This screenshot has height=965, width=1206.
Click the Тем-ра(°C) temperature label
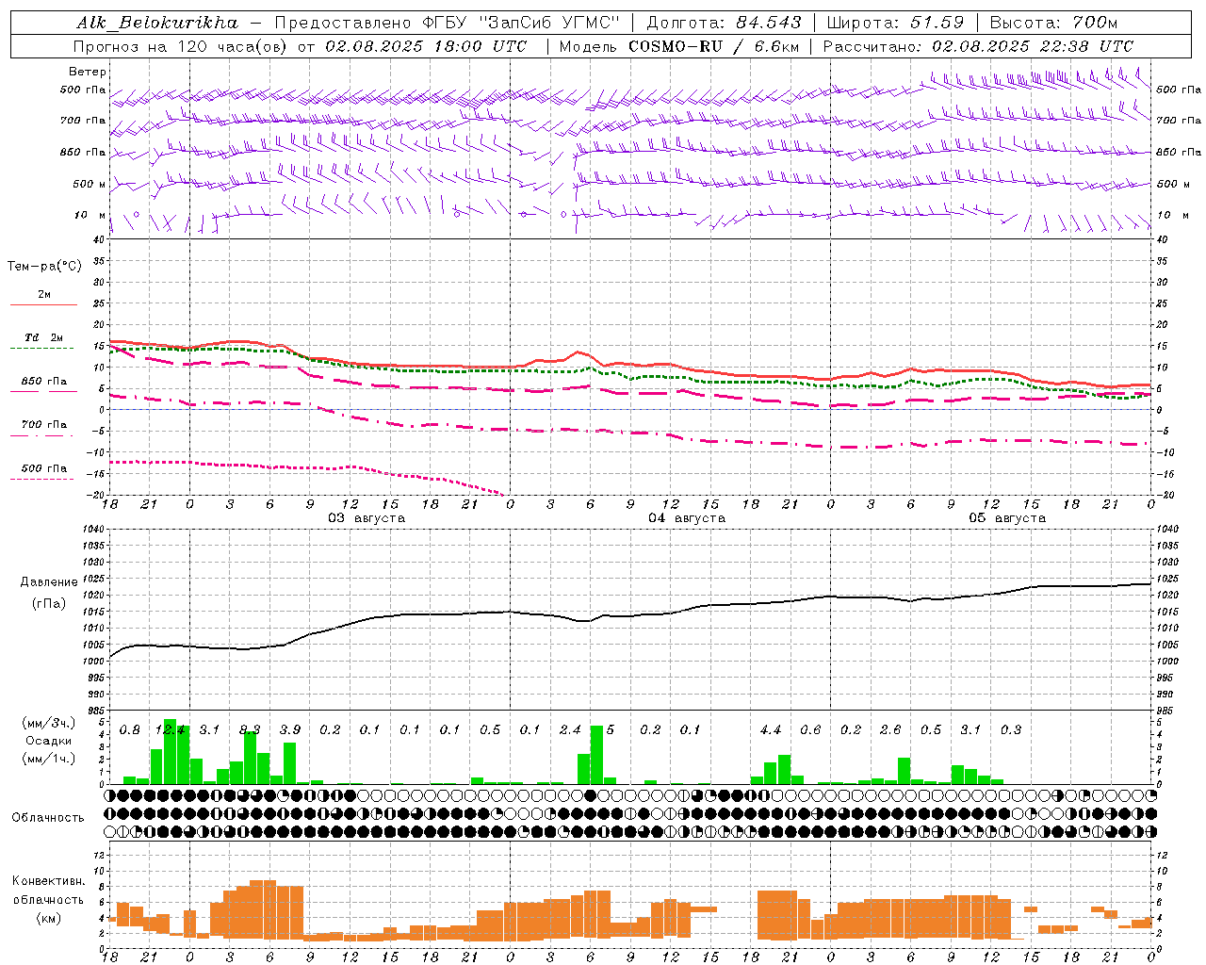click(x=44, y=267)
